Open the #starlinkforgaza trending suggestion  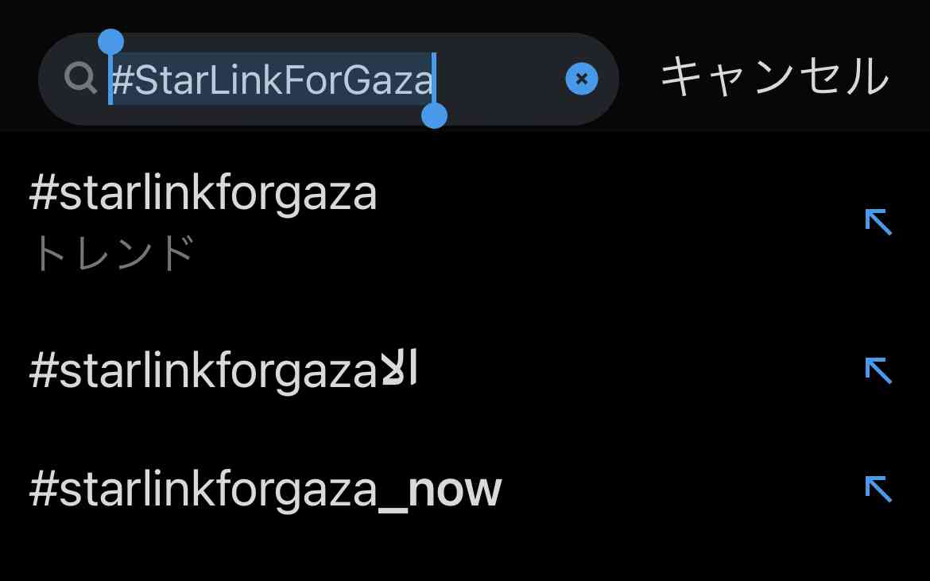pos(465,223)
